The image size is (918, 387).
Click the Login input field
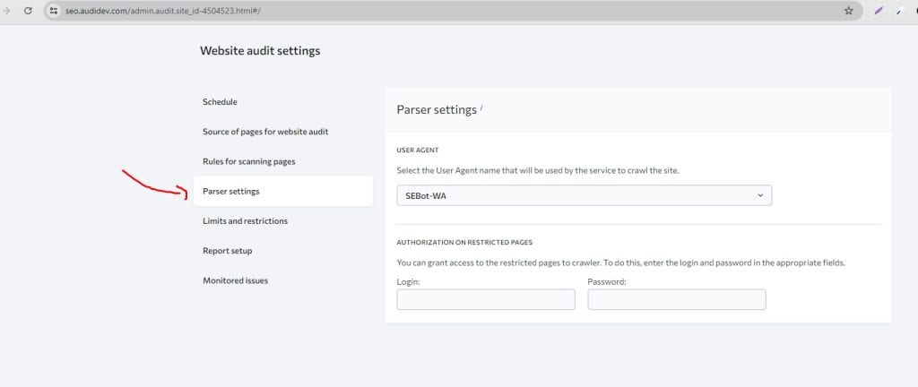coord(486,299)
